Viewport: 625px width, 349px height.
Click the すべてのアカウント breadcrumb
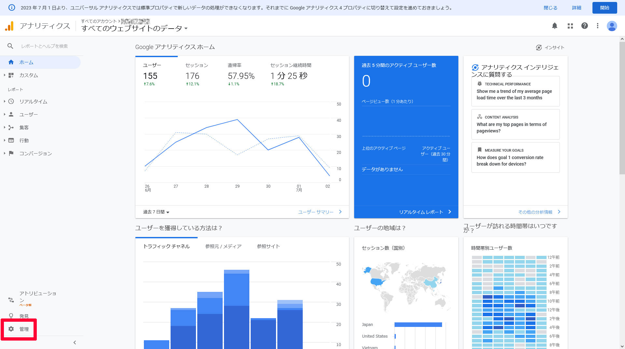click(99, 21)
